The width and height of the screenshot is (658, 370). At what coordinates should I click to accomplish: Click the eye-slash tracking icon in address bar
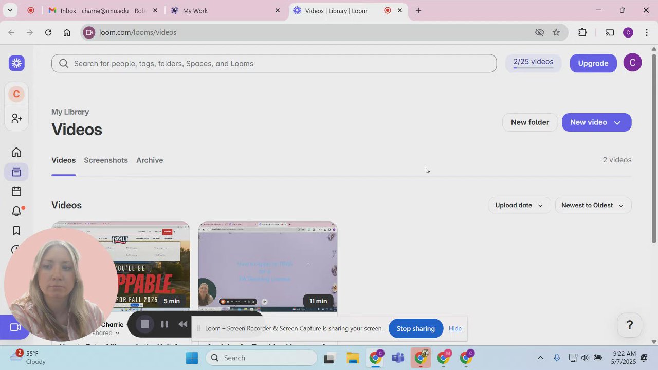coord(539,32)
